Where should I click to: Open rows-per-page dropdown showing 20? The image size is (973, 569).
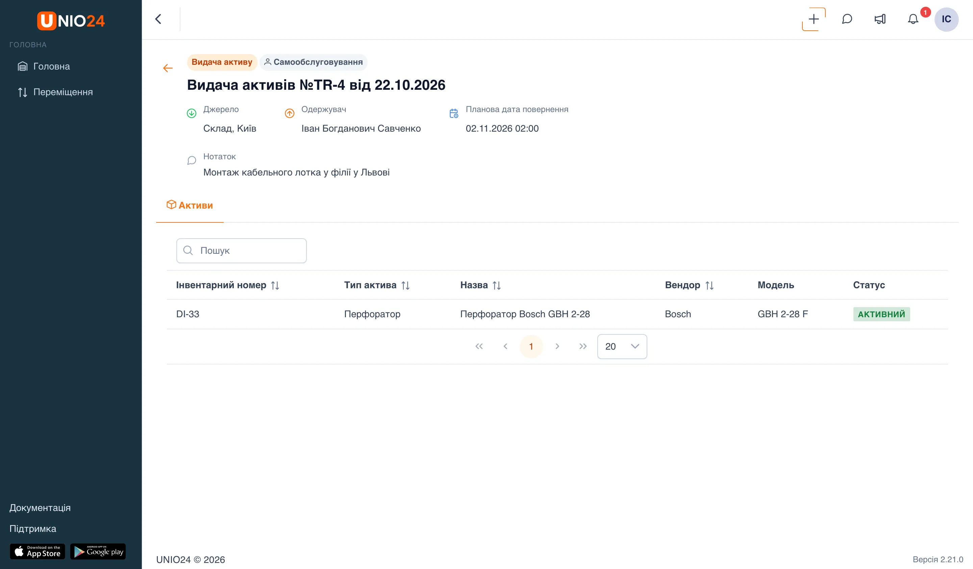[x=622, y=346]
